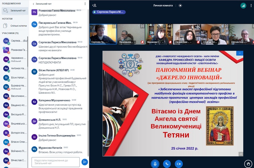Select participant Висоцька Я...

coord(15,115)
